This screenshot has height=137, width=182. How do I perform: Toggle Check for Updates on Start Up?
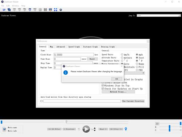click(x=103, y=89)
